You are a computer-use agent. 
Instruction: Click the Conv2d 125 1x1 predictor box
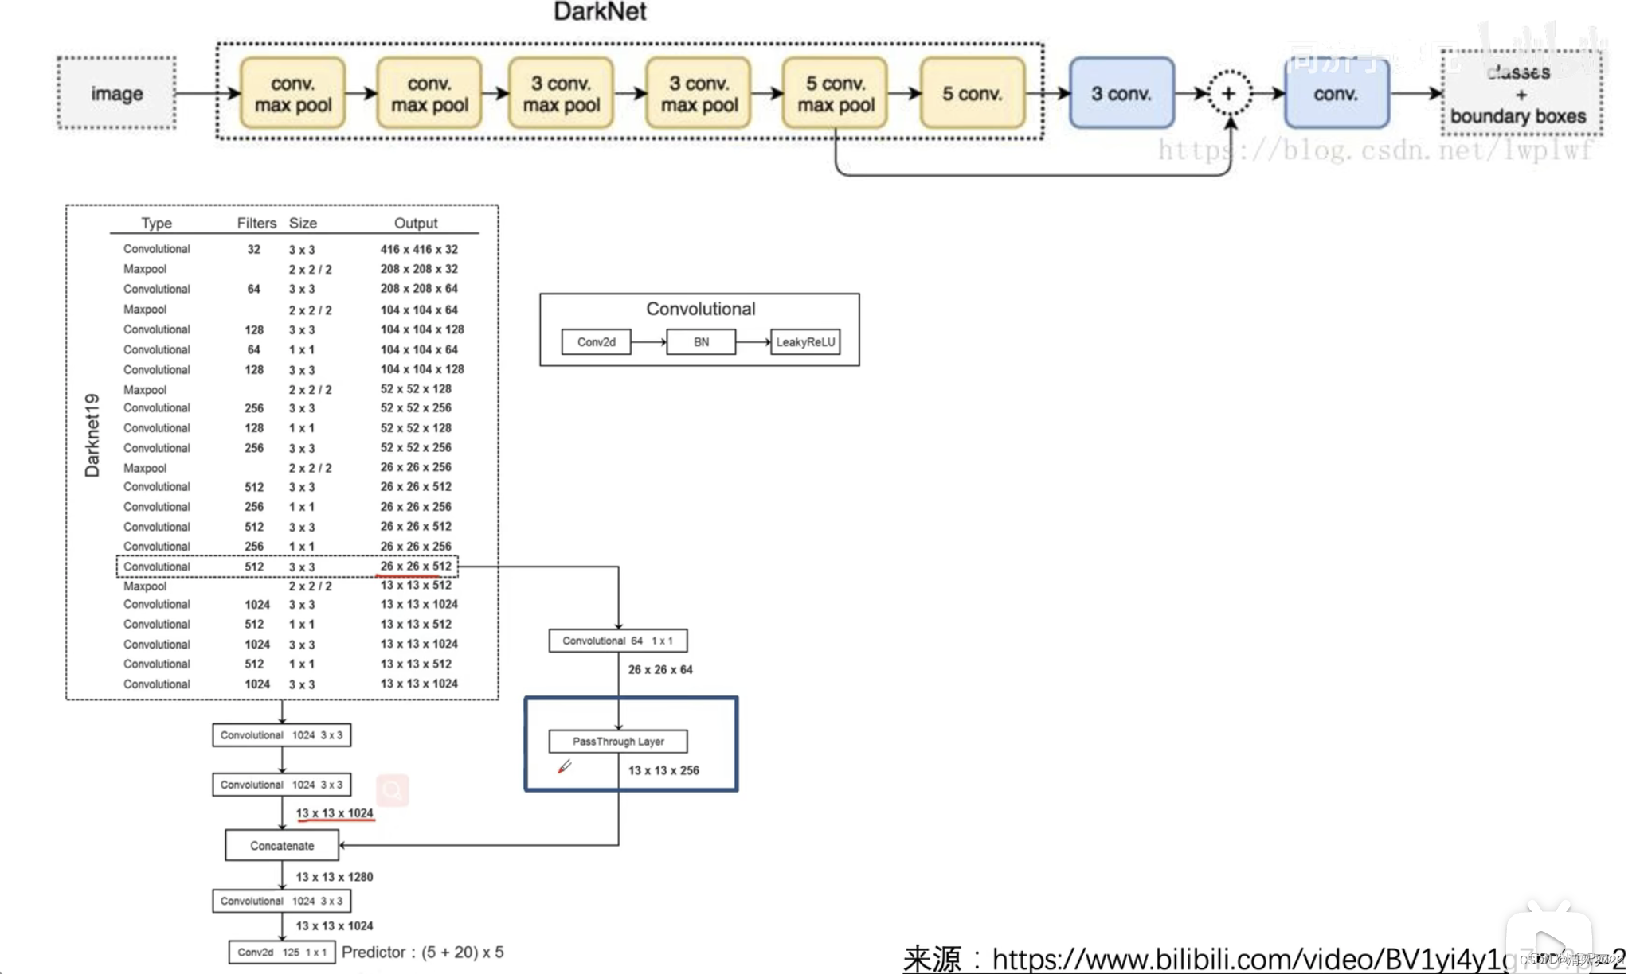pyautogui.click(x=280, y=952)
